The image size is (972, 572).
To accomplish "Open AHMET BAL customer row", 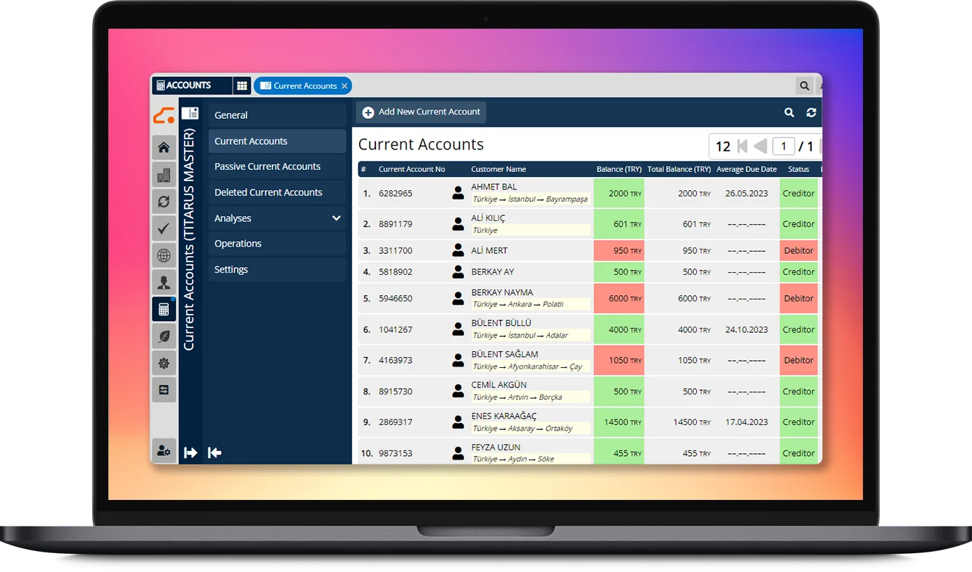I will coord(493,187).
